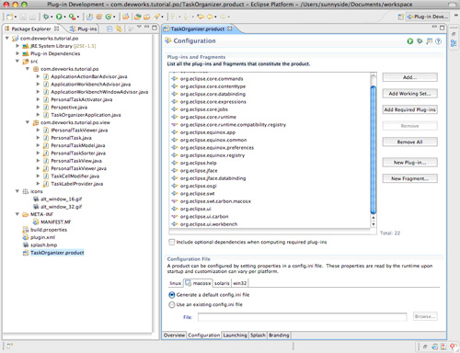Click the New wizard toolbar icon
The image size is (460, 353).
tap(10, 17)
